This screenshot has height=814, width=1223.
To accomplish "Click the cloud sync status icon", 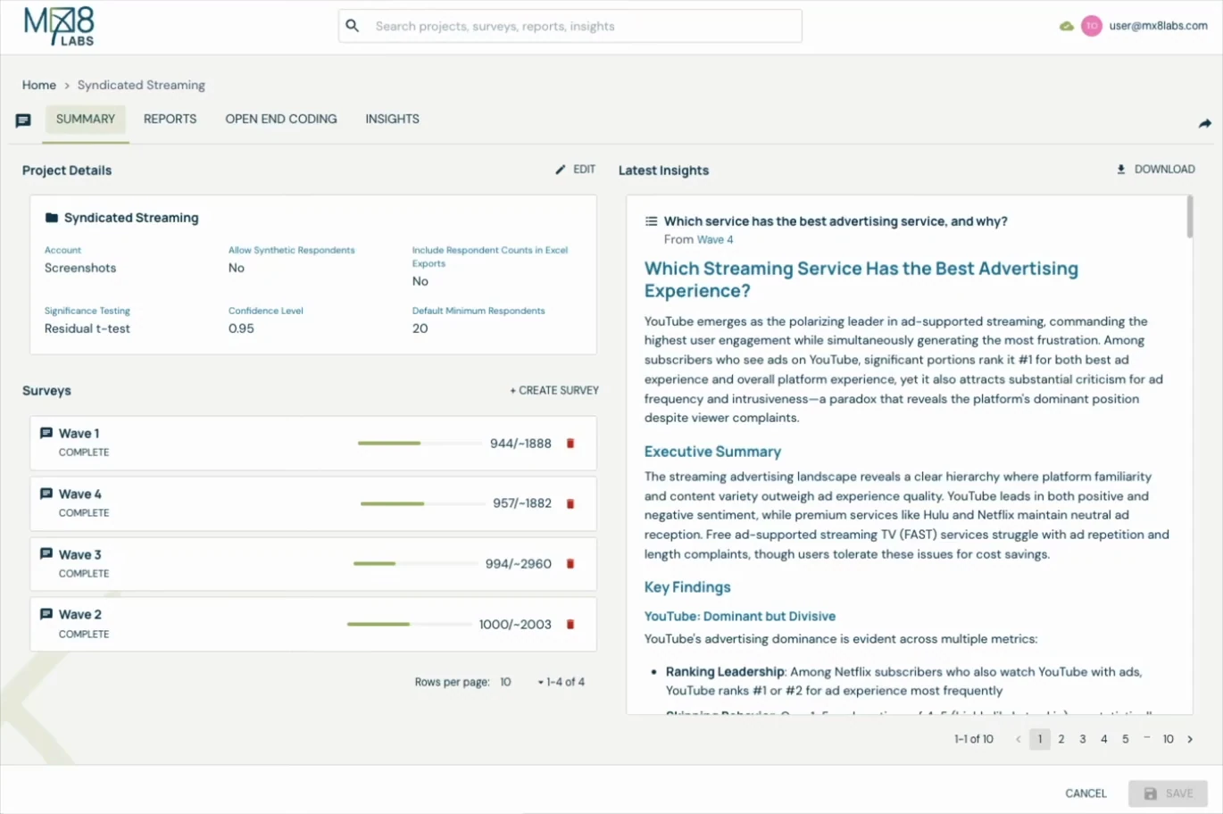I will [x=1066, y=26].
